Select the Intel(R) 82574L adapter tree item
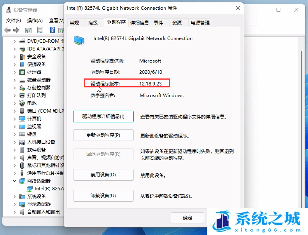The height and width of the screenshot is (235, 308). coord(46,189)
